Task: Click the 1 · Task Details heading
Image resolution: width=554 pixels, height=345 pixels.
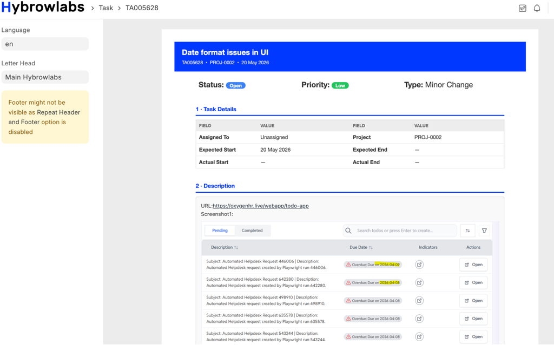Action: (x=216, y=109)
